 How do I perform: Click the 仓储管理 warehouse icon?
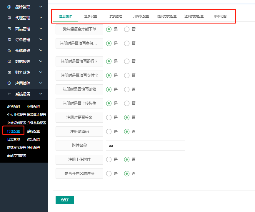point(9,51)
